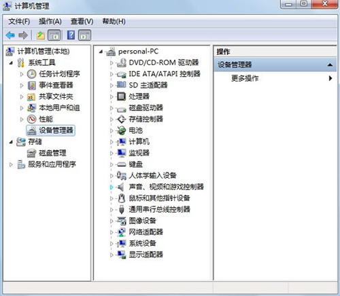Select 计算机 device category label
The width and height of the screenshot is (340, 296).
[x=139, y=142]
